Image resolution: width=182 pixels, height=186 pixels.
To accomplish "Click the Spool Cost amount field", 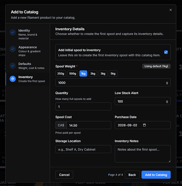I will pos(89,125).
